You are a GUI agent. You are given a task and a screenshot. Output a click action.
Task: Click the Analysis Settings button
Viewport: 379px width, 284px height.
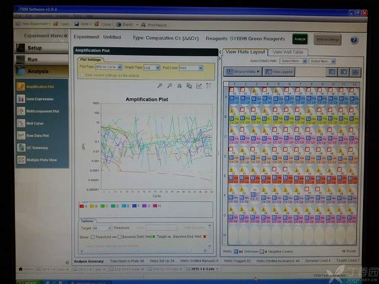(x=327, y=40)
